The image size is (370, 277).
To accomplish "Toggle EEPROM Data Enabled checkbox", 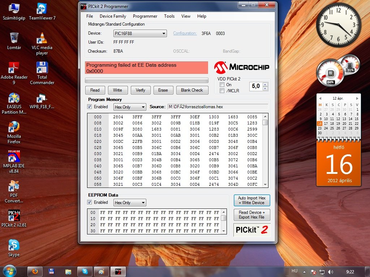I will [x=90, y=202].
